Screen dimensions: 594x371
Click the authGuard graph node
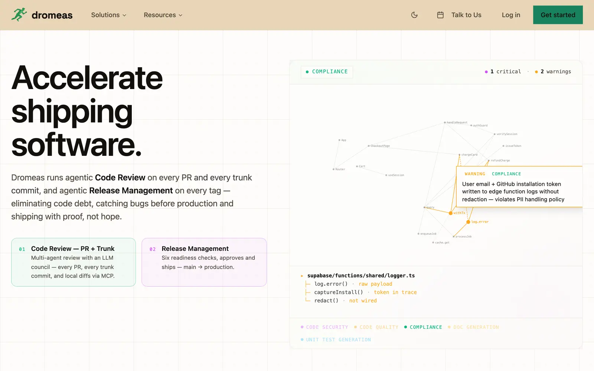pyautogui.click(x=471, y=125)
